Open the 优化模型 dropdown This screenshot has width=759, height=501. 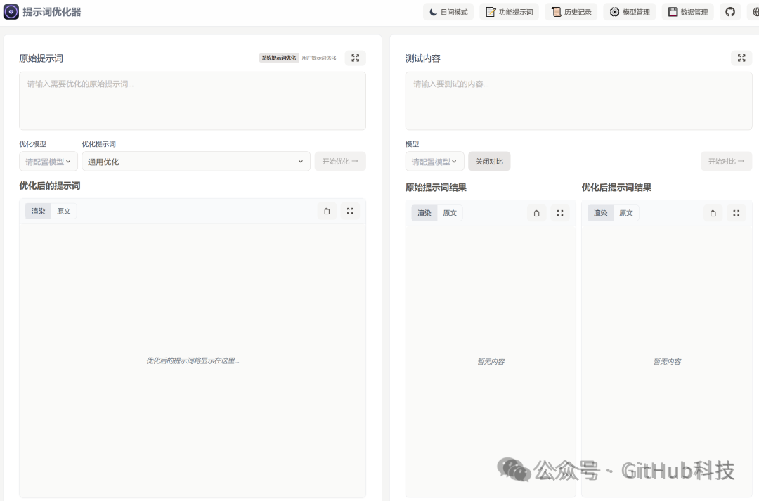pos(48,162)
